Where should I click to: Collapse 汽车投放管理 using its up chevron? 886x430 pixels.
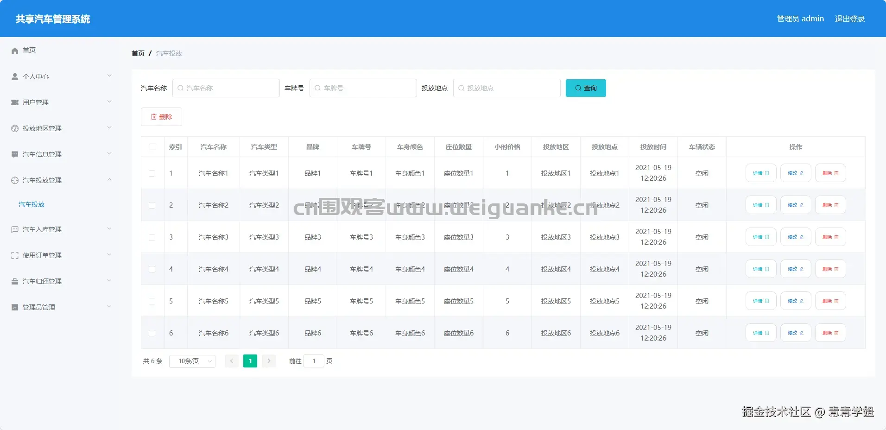109,179
